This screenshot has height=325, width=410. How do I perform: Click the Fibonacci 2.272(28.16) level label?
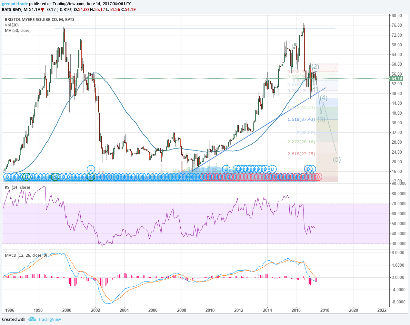click(x=301, y=142)
